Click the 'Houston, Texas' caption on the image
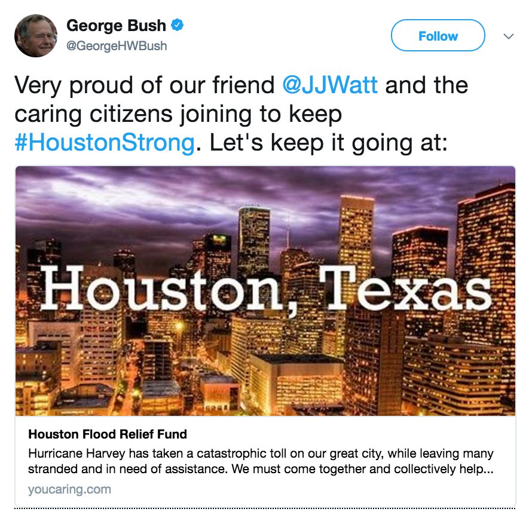 click(266, 287)
